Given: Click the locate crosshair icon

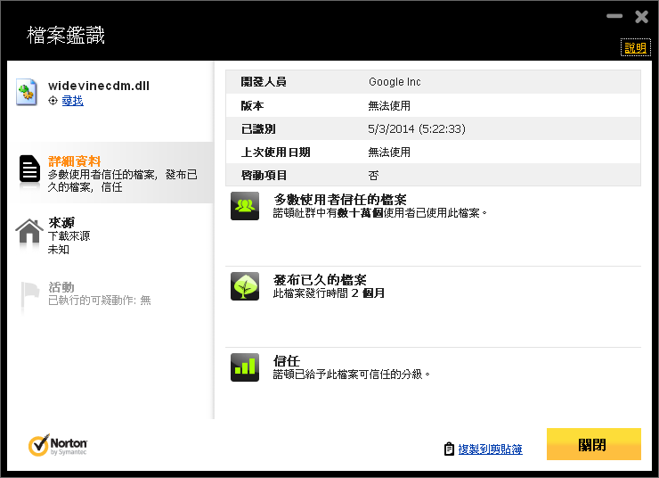Looking at the screenshot, I should [x=53, y=101].
